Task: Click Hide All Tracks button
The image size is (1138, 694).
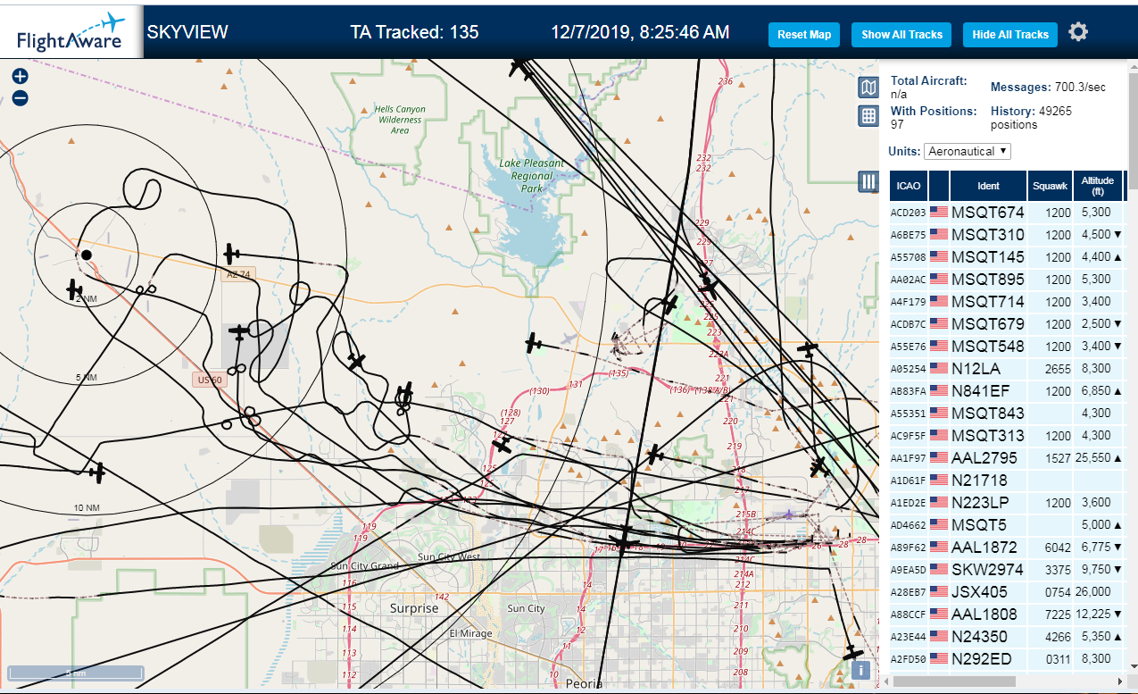Action: pyautogui.click(x=1010, y=35)
